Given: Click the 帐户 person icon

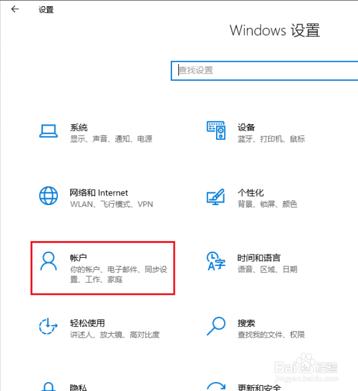Looking at the screenshot, I should click(48, 261).
